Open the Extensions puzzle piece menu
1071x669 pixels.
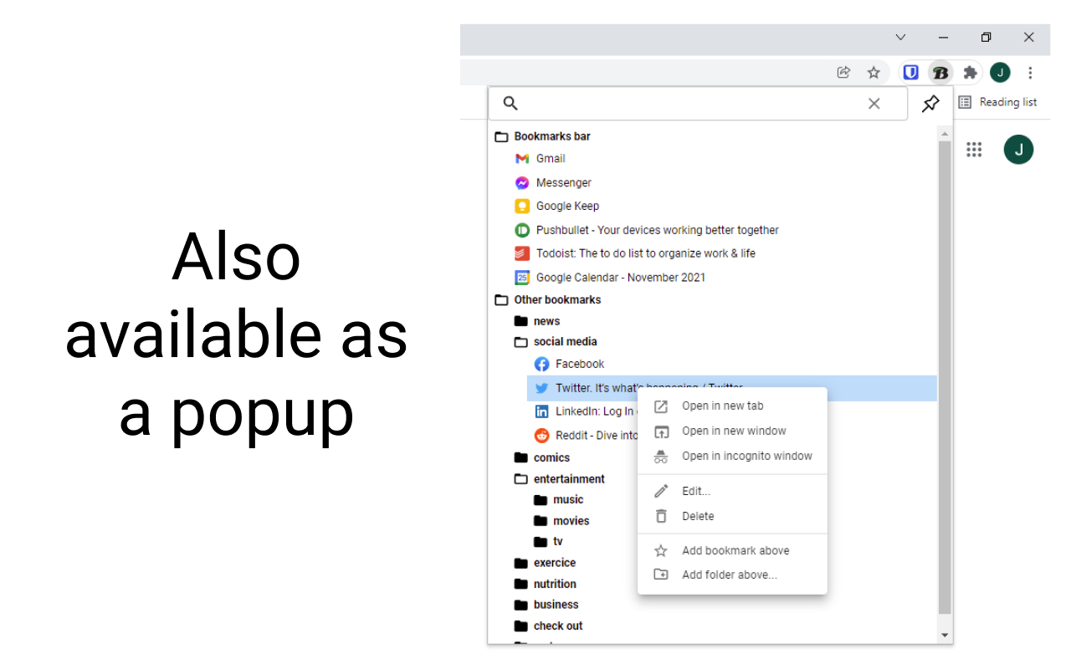pyautogui.click(x=970, y=73)
